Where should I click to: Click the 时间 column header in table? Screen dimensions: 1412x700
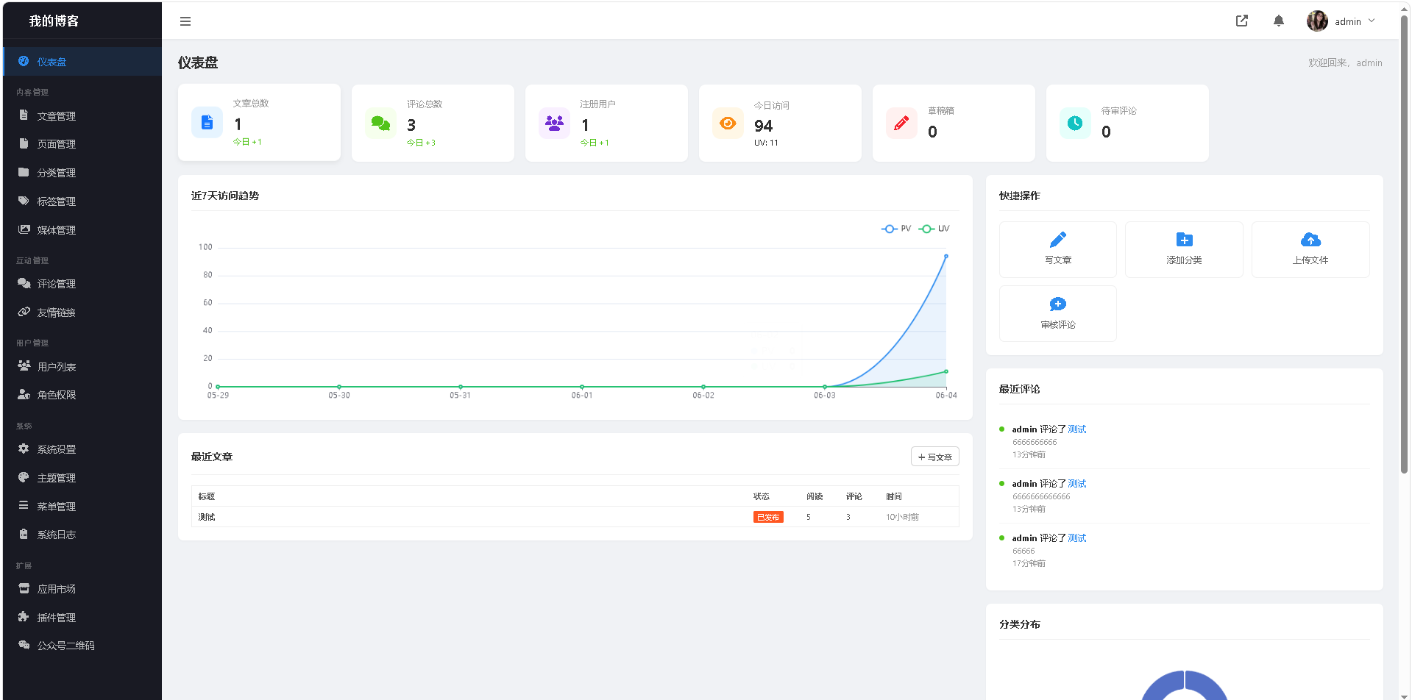point(894,496)
